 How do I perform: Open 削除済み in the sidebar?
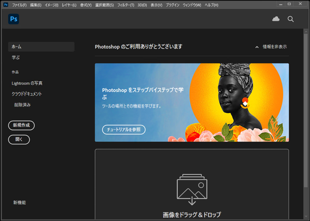(22, 105)
